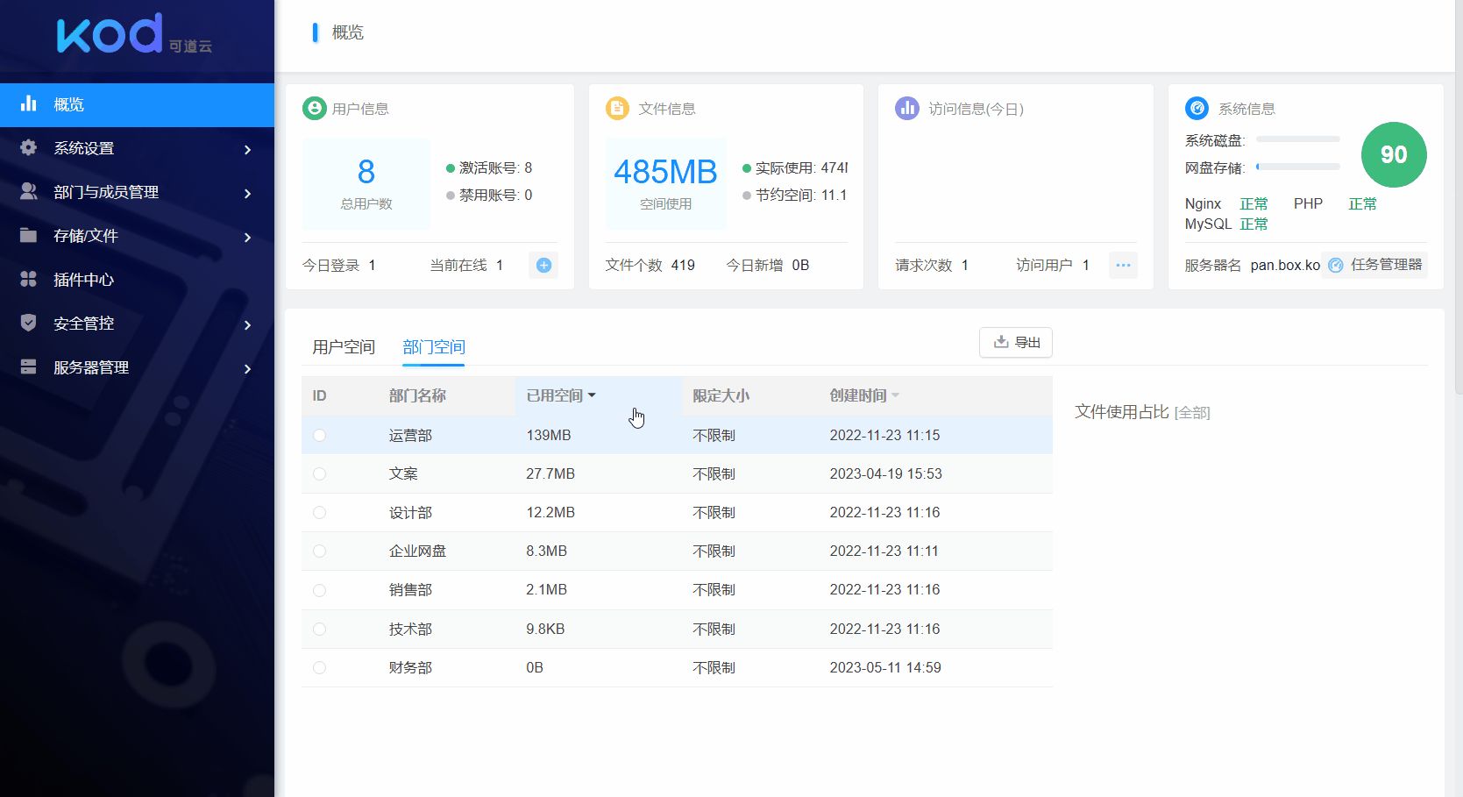Click the blue system info icon
The image size is (1463, 797).
click(x=1197, y=108)
